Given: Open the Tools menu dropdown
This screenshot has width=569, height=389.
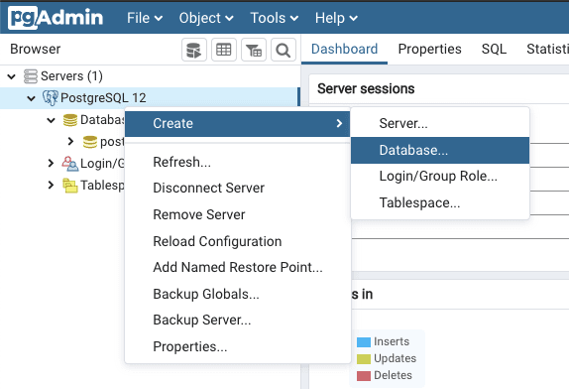Looking at the screenshot, I should tap(274, 18).
